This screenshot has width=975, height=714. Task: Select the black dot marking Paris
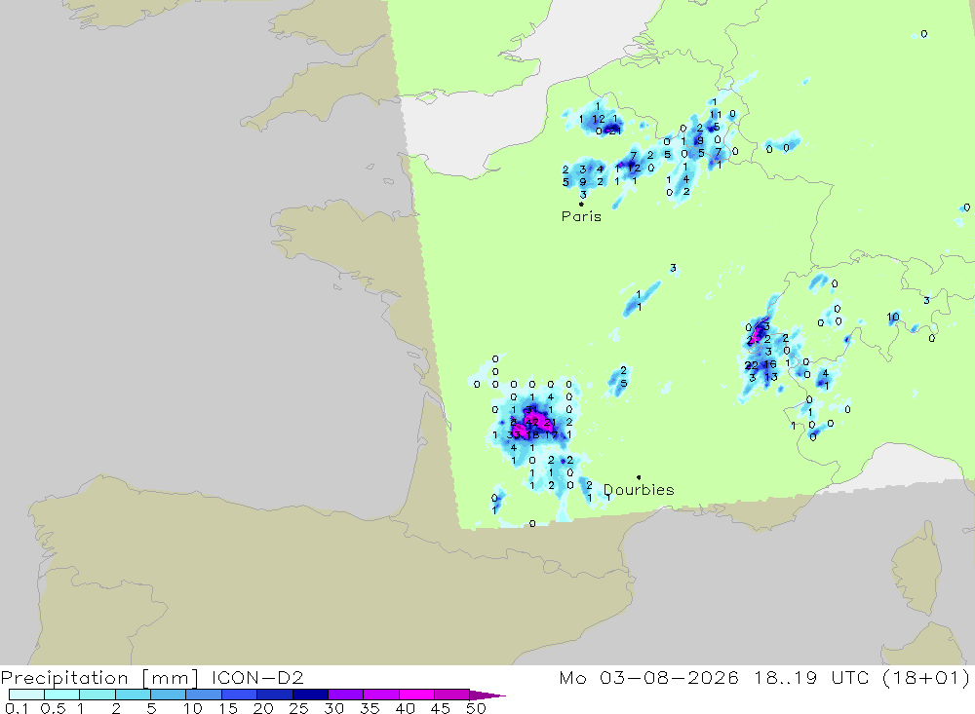581,204
